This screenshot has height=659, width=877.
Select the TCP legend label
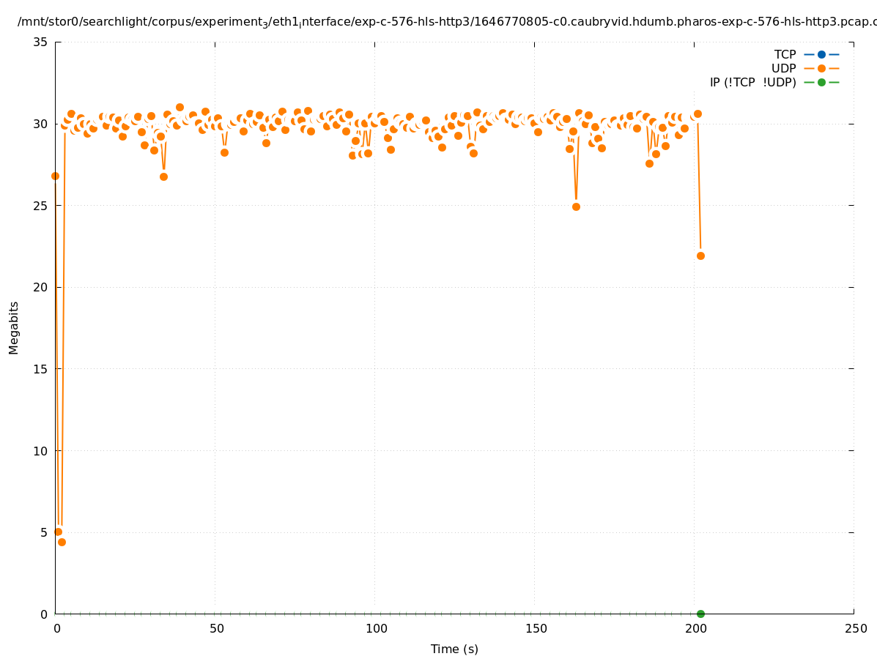click(x=785, y=54)
